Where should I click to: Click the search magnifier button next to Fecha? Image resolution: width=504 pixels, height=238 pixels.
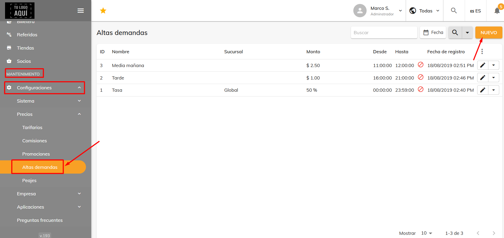click(x=455, y=33)
